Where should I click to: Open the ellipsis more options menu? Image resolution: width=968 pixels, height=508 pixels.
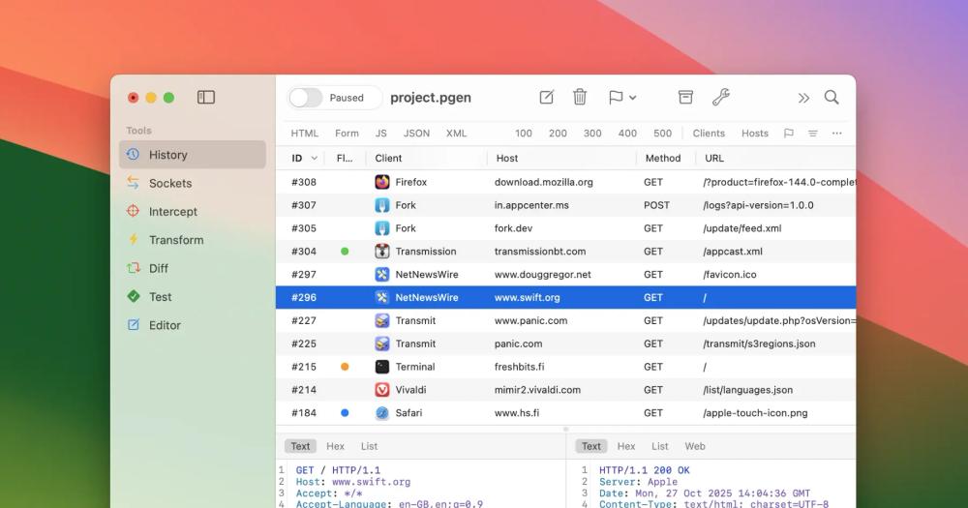836,134
